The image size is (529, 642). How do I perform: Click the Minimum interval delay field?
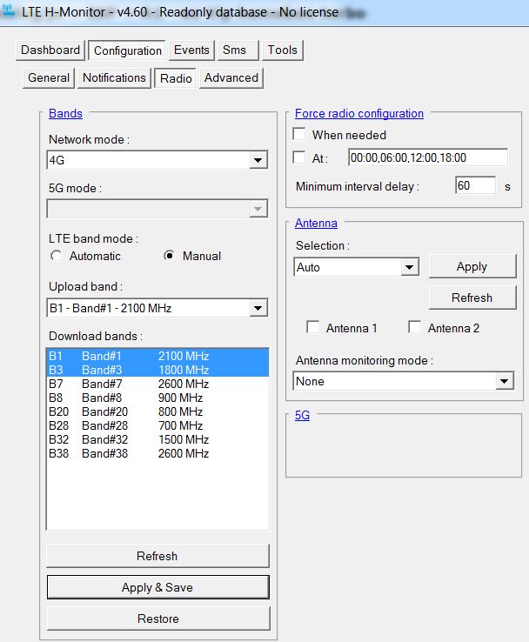[x=475, y=185]
